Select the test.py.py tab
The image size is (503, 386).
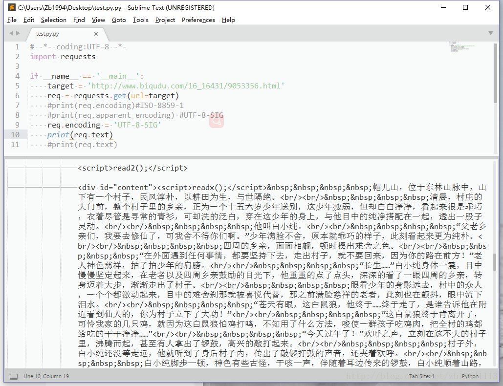point(47,34)
